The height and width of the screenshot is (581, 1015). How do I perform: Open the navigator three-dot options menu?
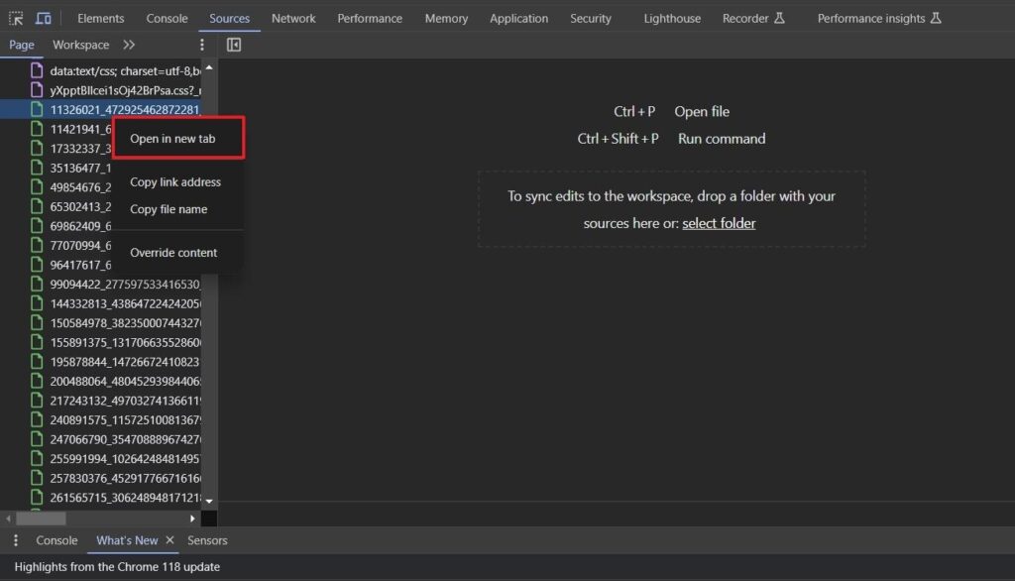click(x=202, y=45)
